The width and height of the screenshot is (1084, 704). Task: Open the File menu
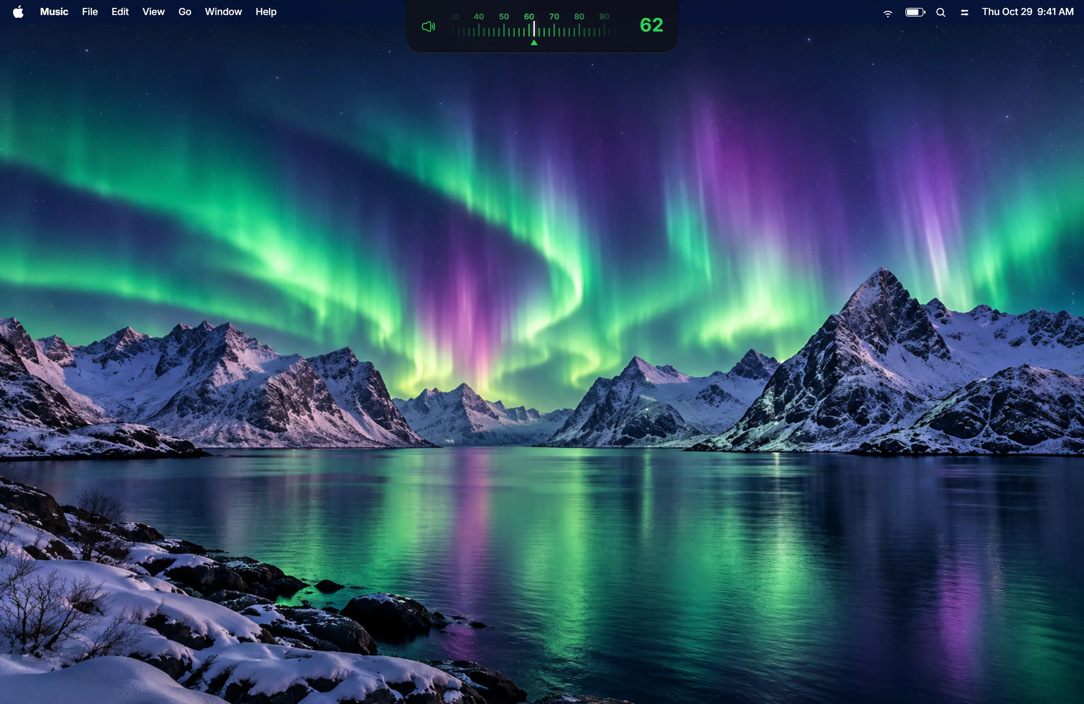coord(90,12)
